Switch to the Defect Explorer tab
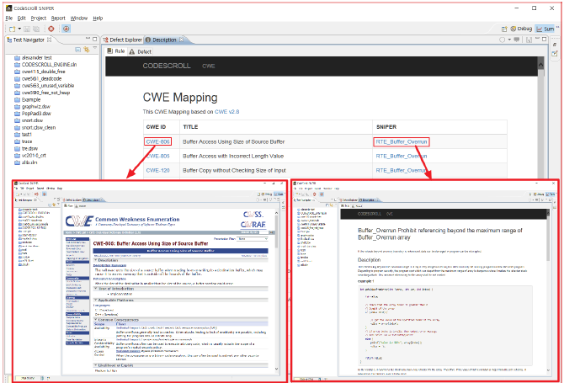The width and height of the screenshot is (564, 383). (x=123, y=40)
